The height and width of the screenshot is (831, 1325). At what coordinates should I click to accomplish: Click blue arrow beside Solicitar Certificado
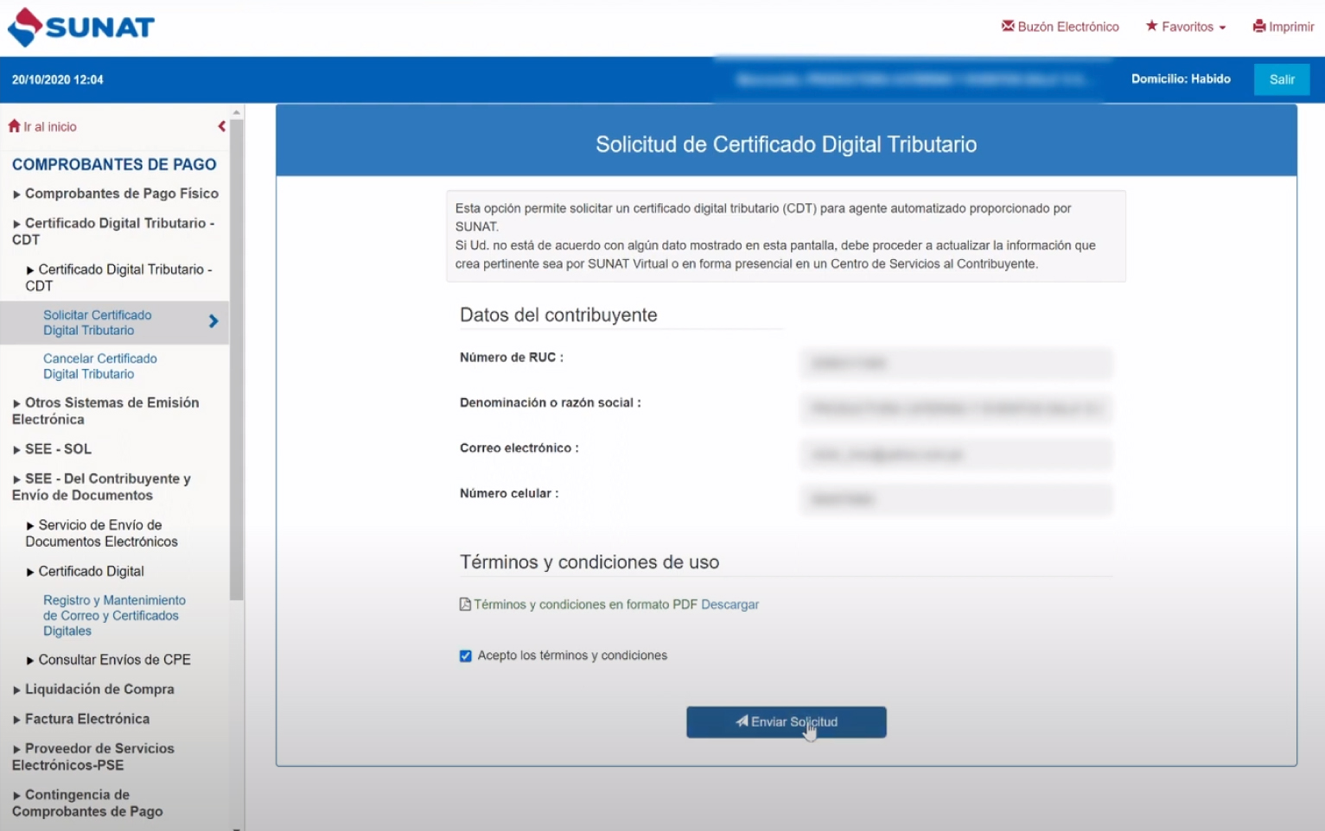coord(213,321)
